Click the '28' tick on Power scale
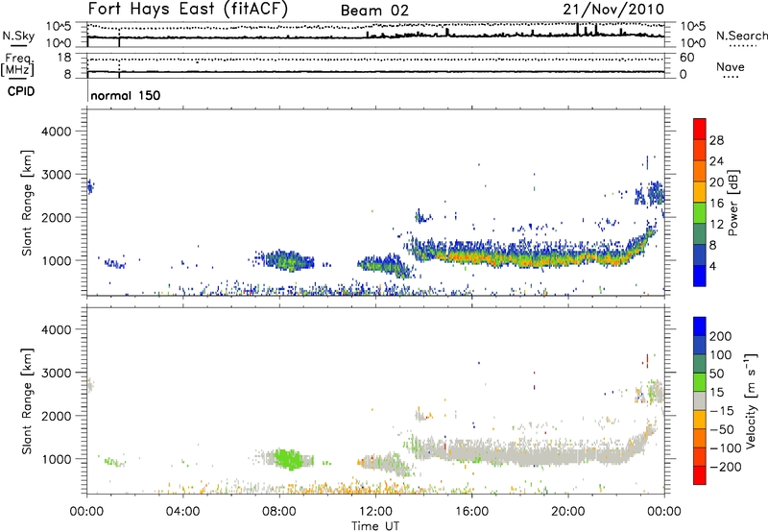The height and width of the screenshot is (532, 768). [x=716, y=140]
